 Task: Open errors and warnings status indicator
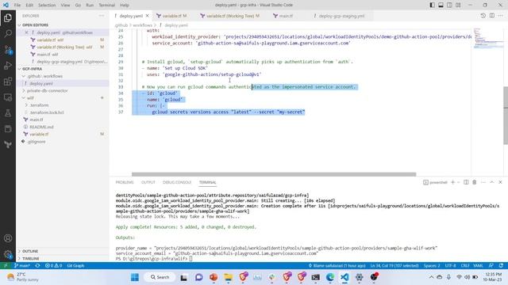pyautogui.click(x=53, y=266)
